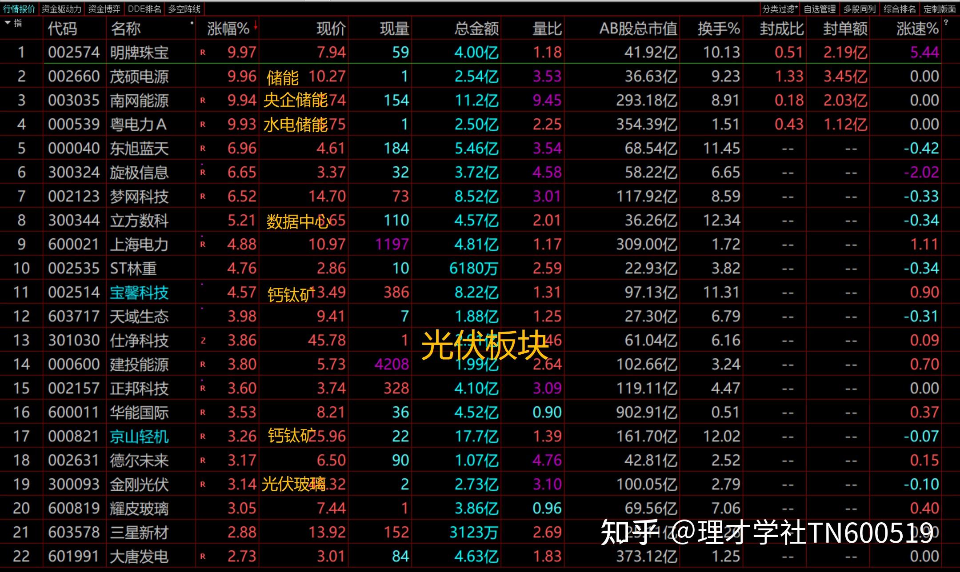Click the R marker beside 德尔未来
960x572 pixels.
pyautogui.click(x=203, y=460)
